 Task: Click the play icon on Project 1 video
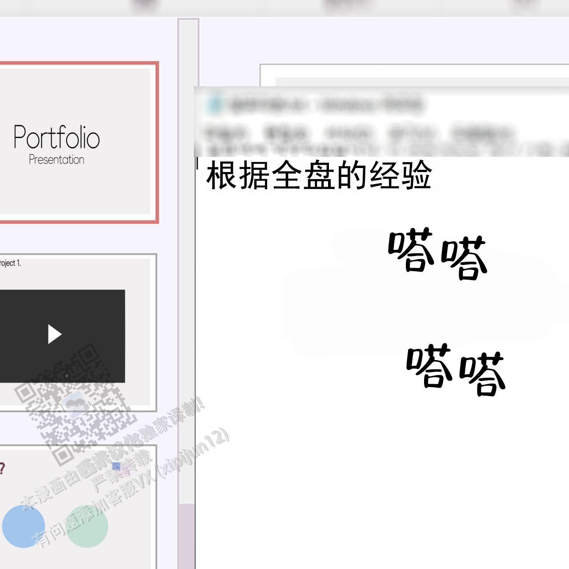point(54,334)
